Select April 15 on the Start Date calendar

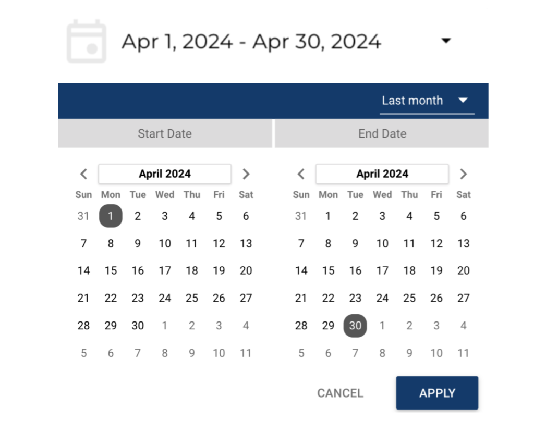point(111,270)
